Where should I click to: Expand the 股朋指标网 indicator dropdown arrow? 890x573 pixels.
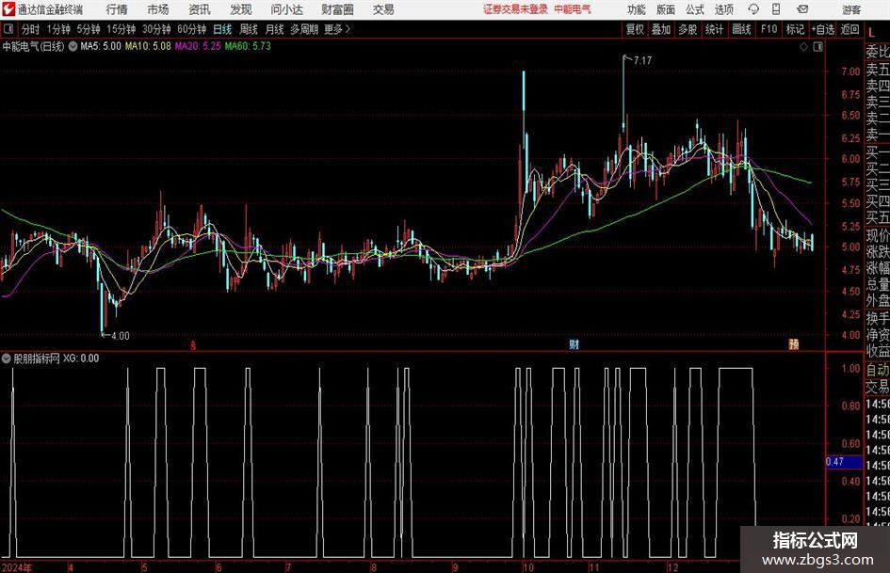7,358
